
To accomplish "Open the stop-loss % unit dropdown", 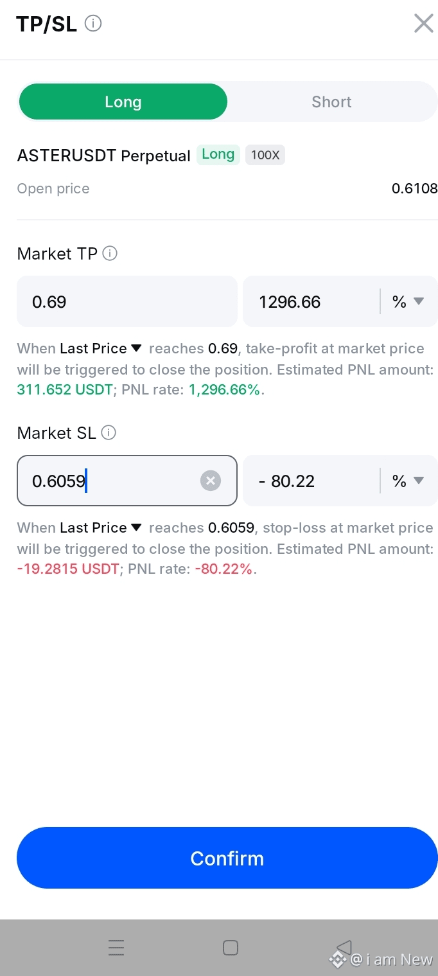I will tap(408, 481).
